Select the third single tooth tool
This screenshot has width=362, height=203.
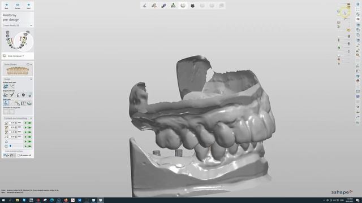(x=18, y=95)
